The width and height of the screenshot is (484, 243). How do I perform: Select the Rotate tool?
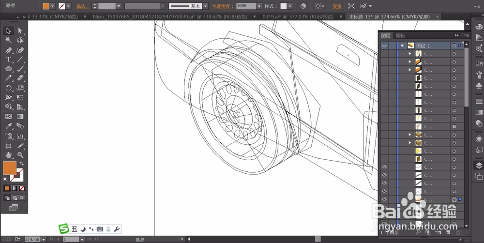(8, 88)
